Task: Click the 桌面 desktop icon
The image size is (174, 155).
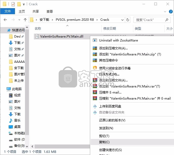Action: (11, 127)
